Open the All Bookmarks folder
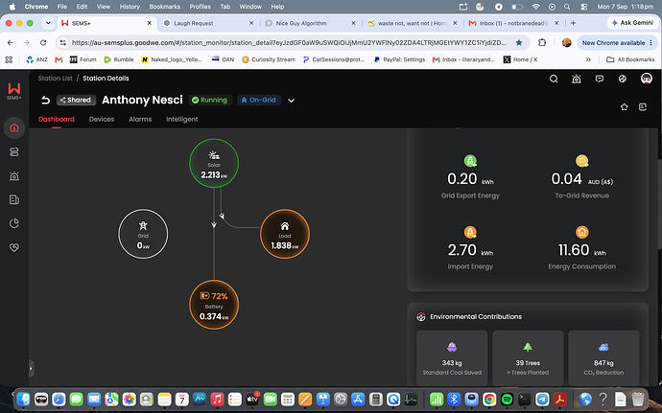This screenshot has height=413, width=662. [x=630, y=59]
